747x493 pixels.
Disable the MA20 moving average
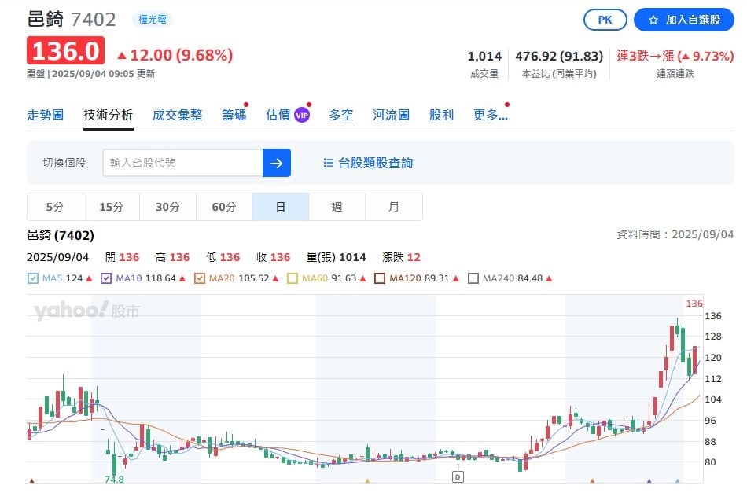[201, 278]
